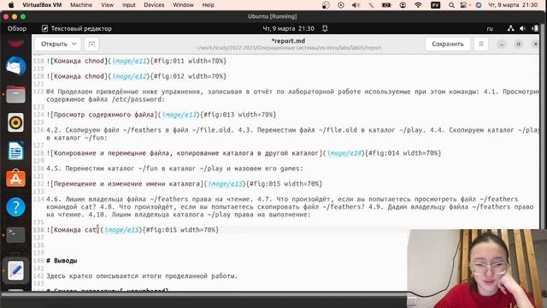The image size is (547, 308).
Task: Open the Terminal from dock
Action: tap(15, 234)
